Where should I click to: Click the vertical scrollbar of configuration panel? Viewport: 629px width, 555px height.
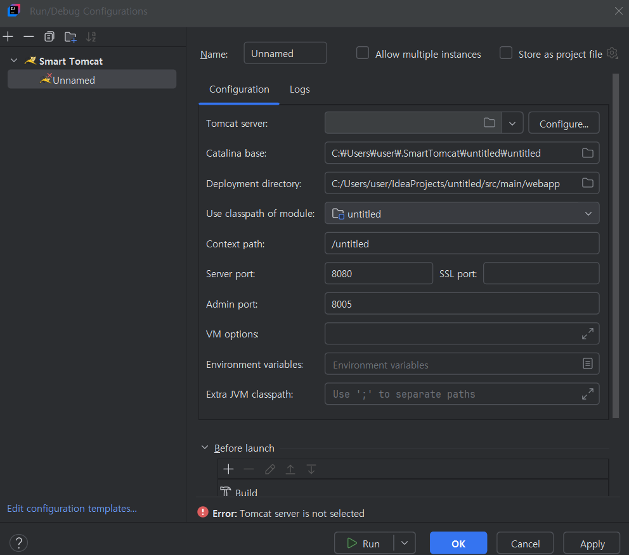(616, 245)
